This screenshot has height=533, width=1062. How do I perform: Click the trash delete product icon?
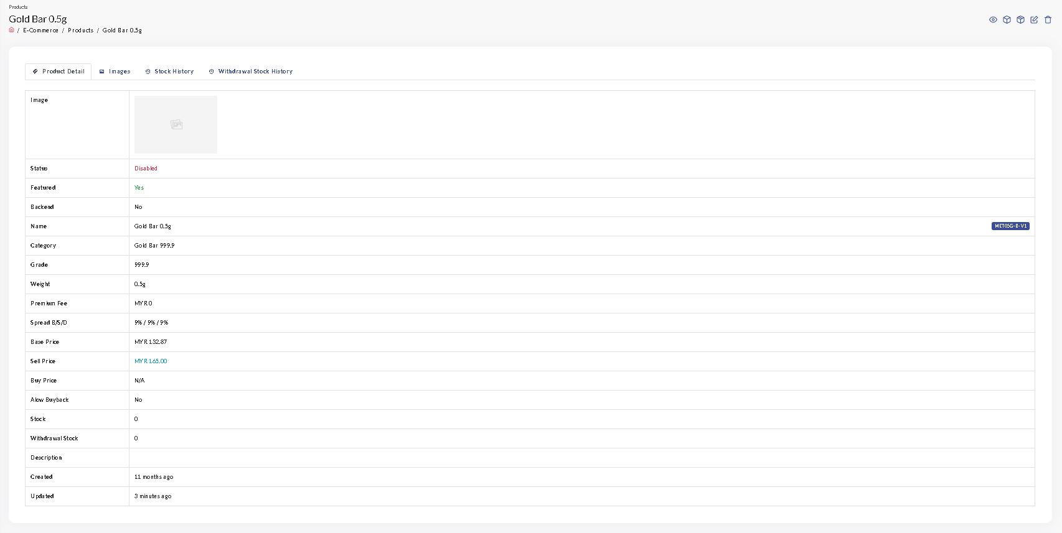(x=1048, y=20)
